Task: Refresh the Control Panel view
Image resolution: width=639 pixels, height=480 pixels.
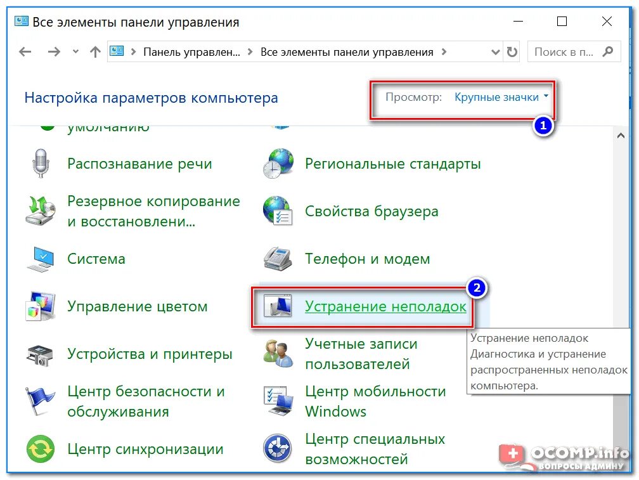Action: point(512,52)
